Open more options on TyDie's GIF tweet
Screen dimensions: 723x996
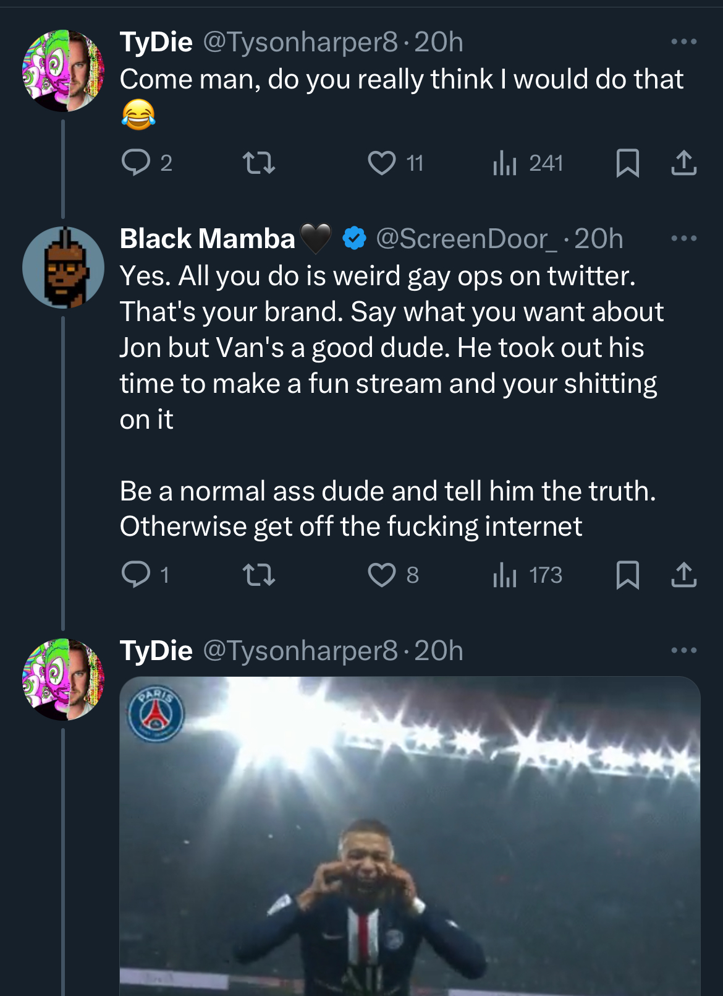tap(684, 651)
